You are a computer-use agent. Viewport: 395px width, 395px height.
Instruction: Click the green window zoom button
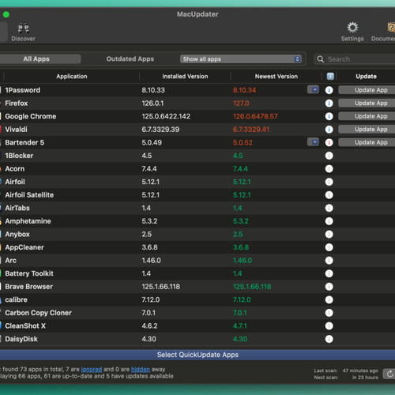pyautogui.click(x=6, y=14)
